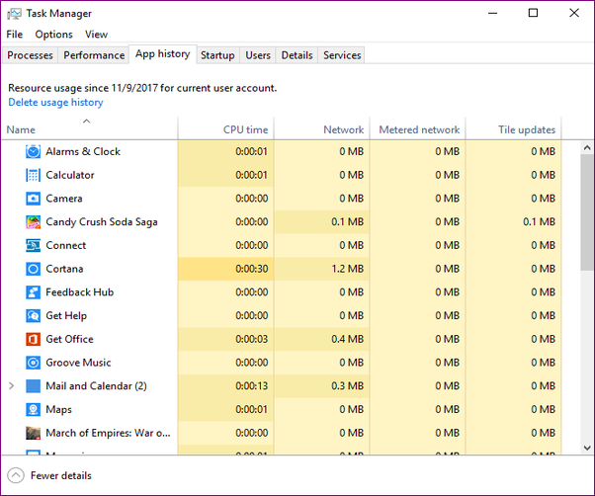Click the Alarms & Clock app icon
Screen dimensions: 595x496
tap(34, 151)
